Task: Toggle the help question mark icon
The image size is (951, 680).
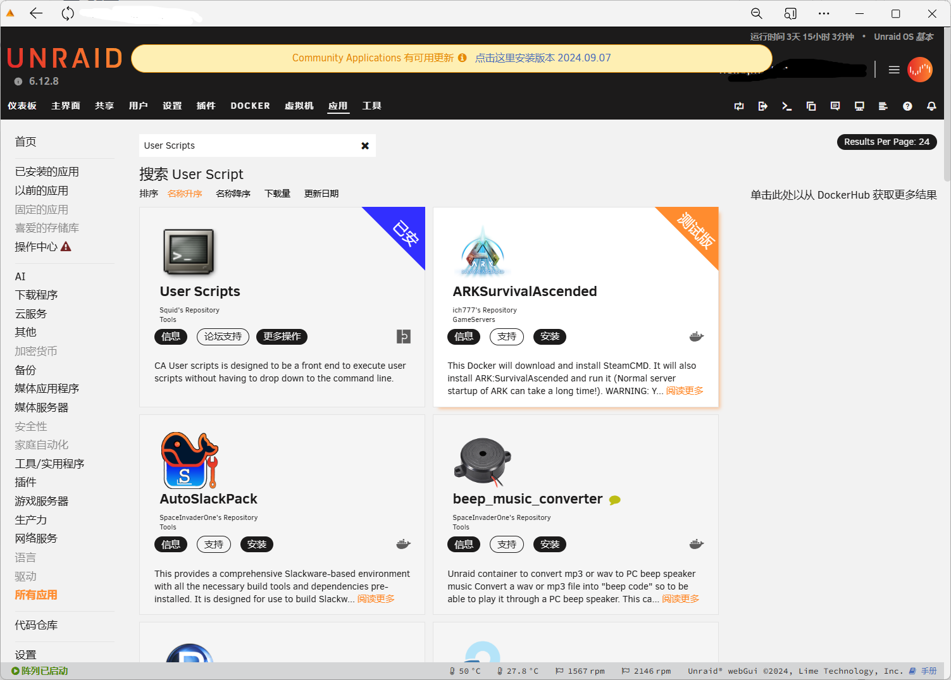Action: [907, 106]
